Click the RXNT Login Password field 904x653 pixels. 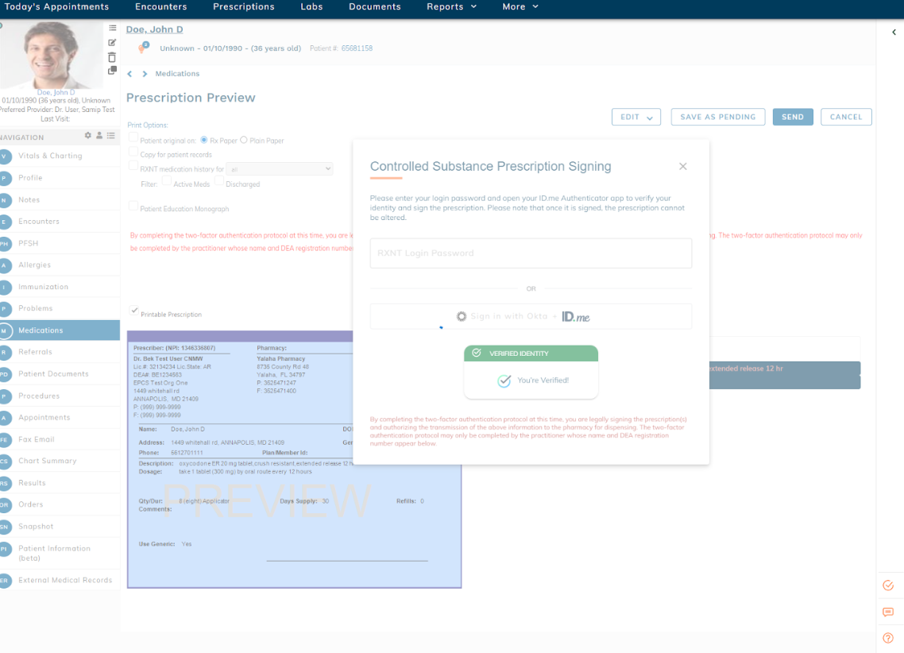click(x=531, y=253)
